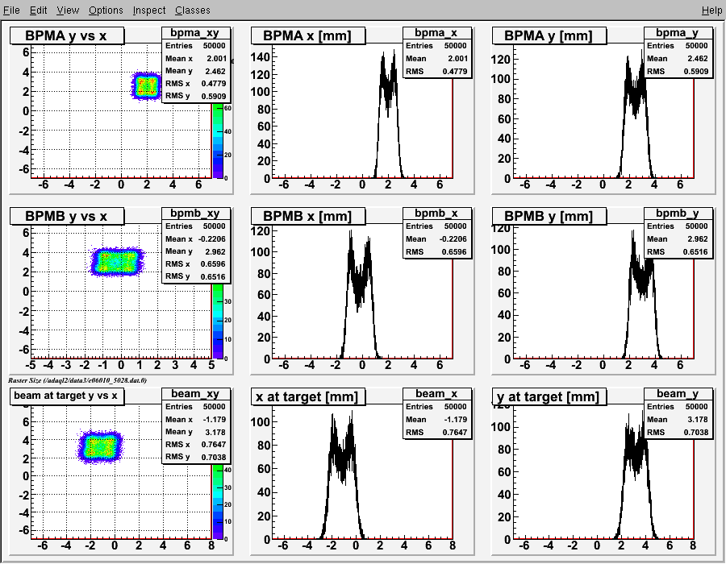Click the bpmb_x statistics box header
Viewport: 726px width, 564px height.
tap(436, 214)
